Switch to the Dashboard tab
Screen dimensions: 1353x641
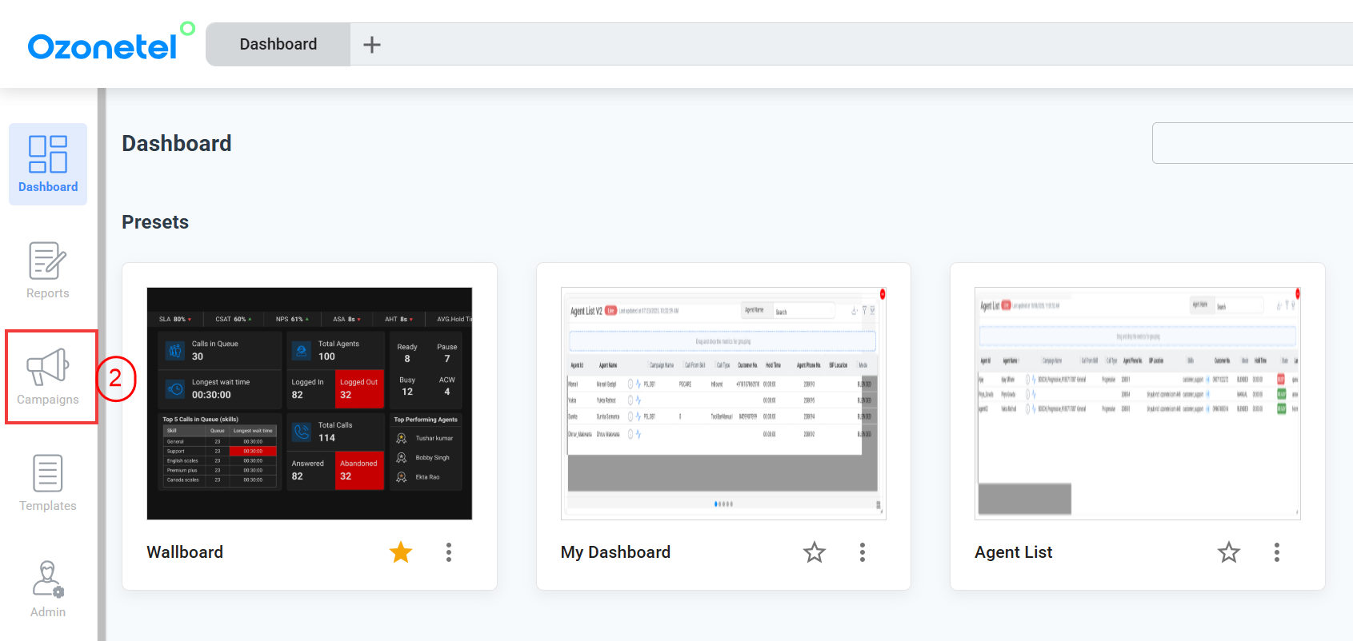tap(278, 45)
